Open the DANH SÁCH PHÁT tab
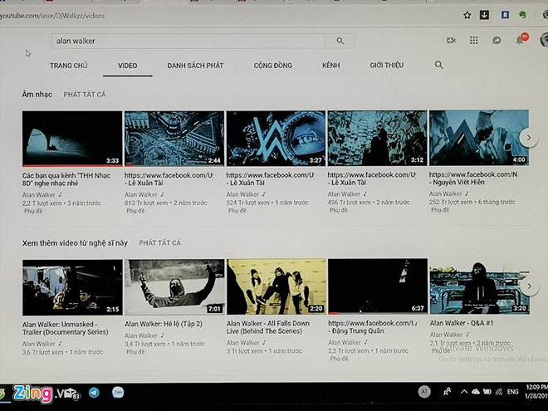 point(195,66)
